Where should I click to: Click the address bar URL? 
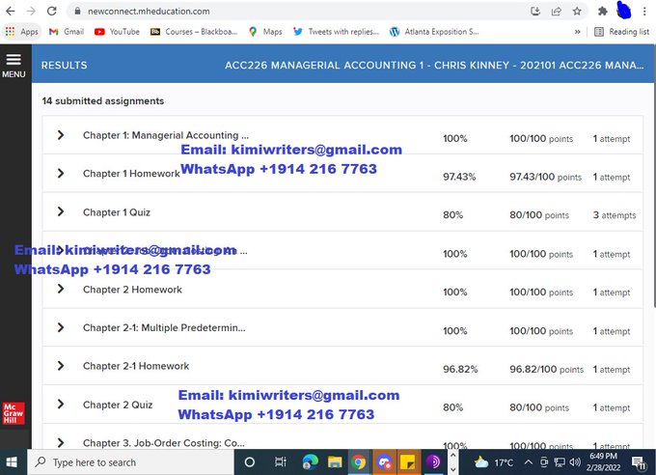149,12
